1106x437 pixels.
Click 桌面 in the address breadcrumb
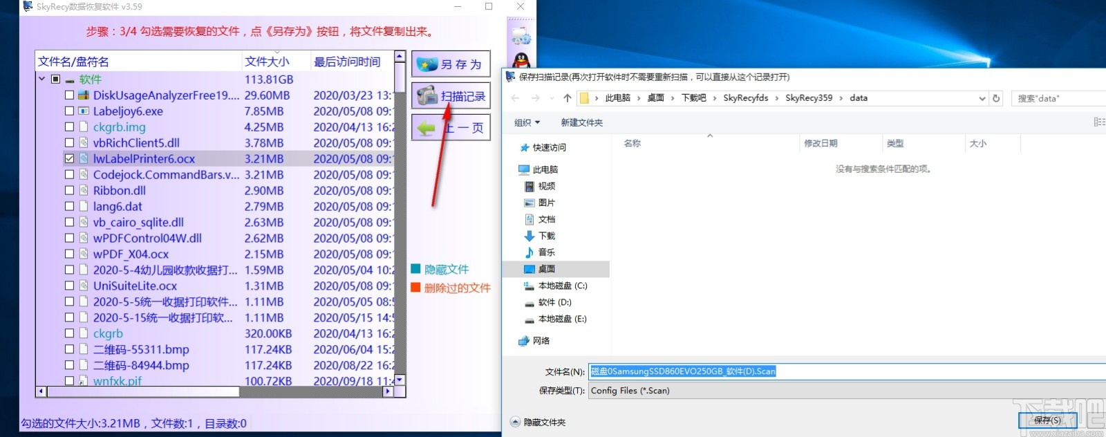(x=655, y=98)
